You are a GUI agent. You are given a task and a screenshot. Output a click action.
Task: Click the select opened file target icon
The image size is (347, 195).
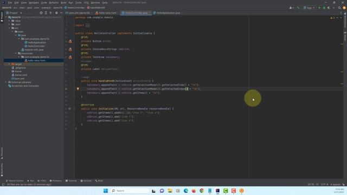41,13
